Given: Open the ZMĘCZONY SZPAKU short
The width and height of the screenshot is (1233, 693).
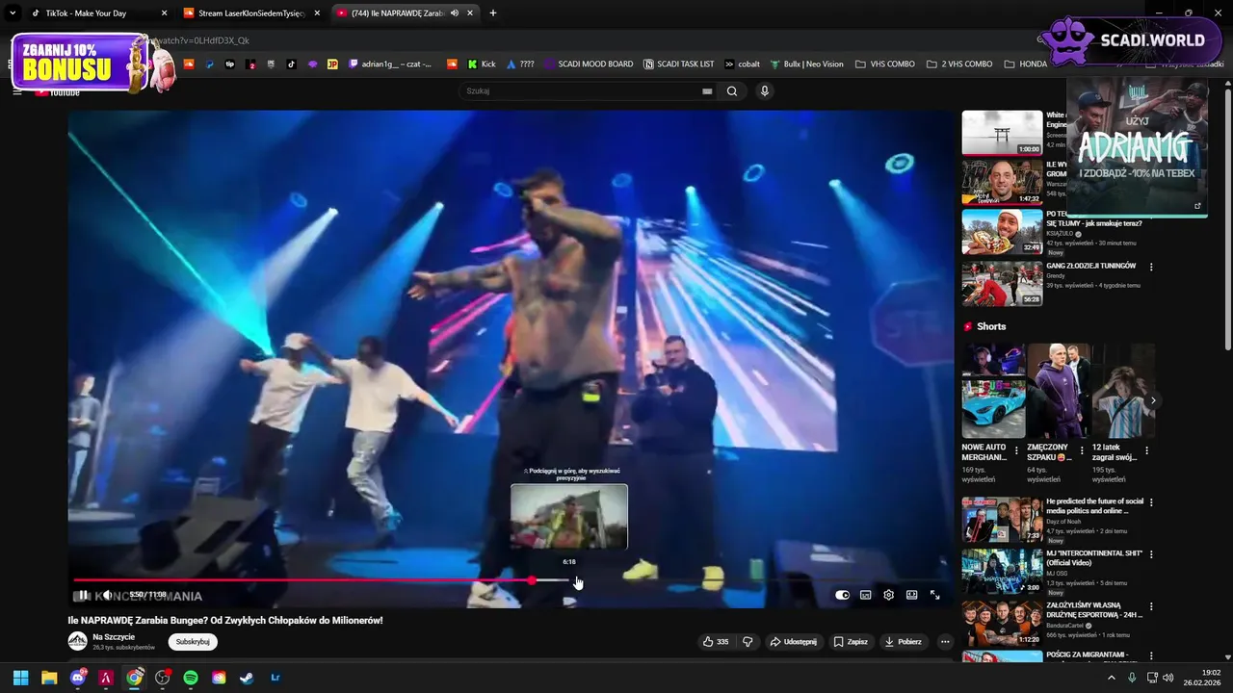Looking at the screenshot, I should [x=1059, y=391].
